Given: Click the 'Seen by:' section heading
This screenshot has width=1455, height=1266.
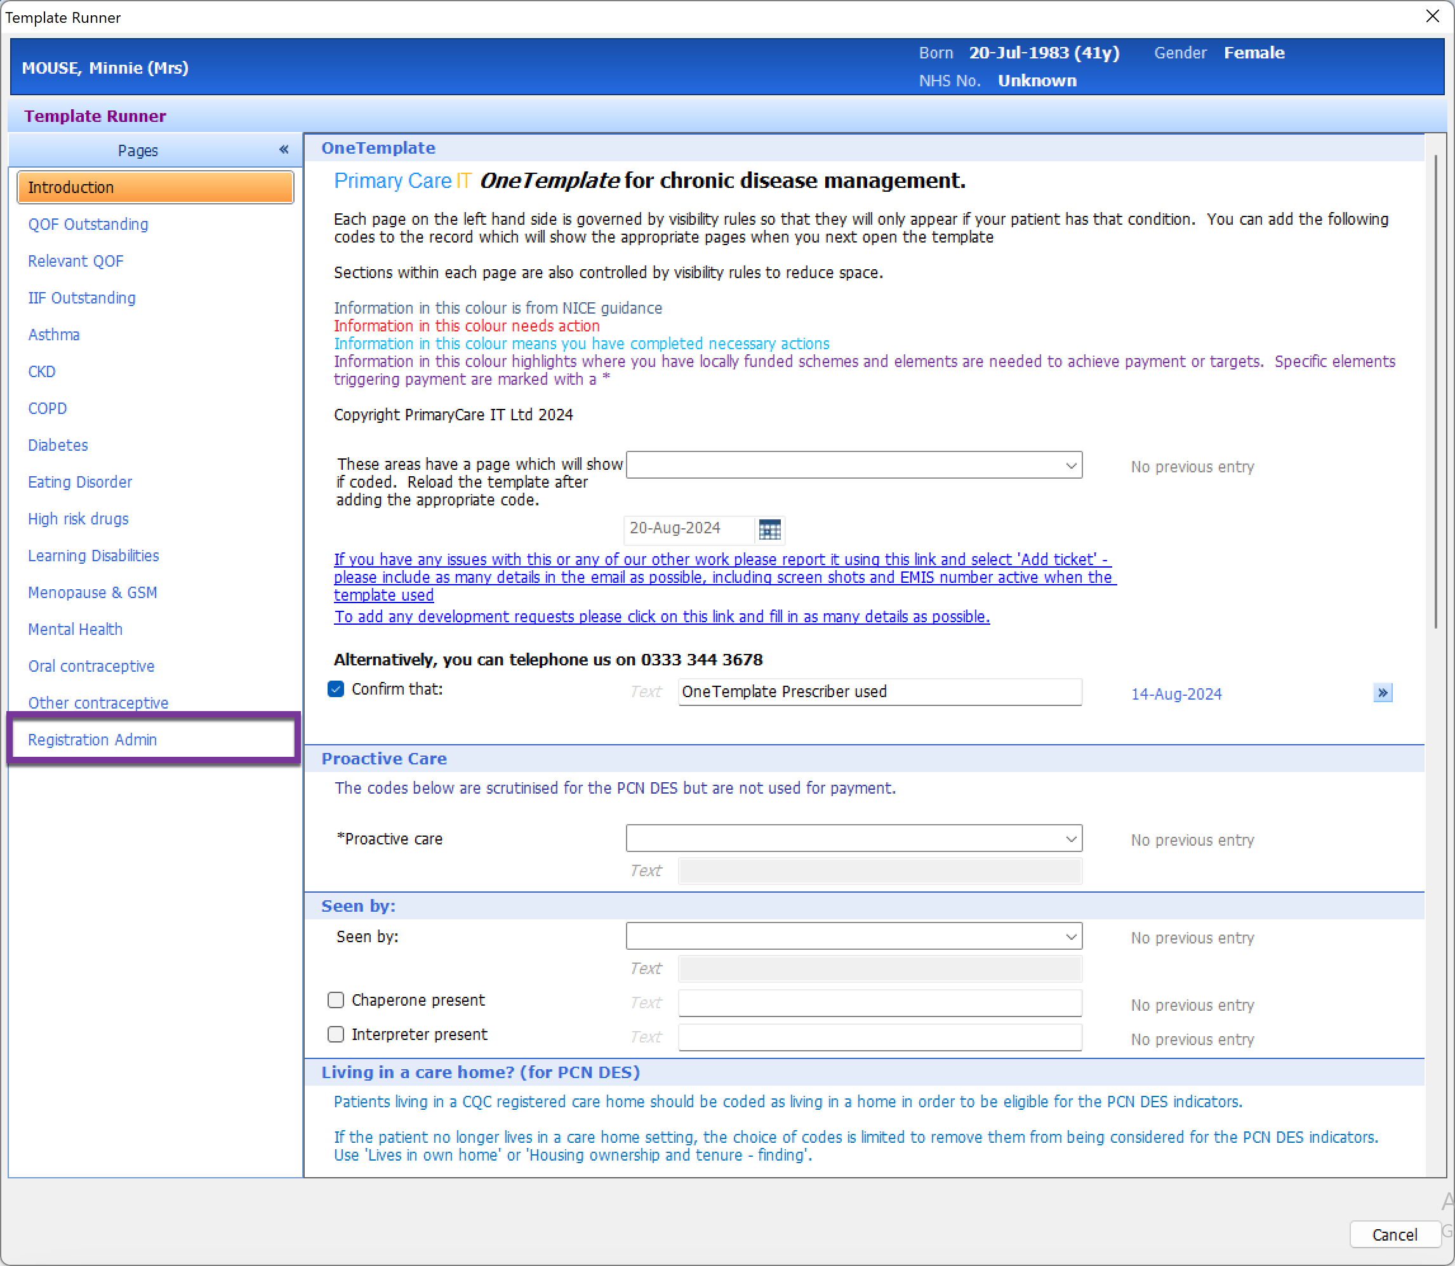Looking at the screenshot, I should 358,906.
